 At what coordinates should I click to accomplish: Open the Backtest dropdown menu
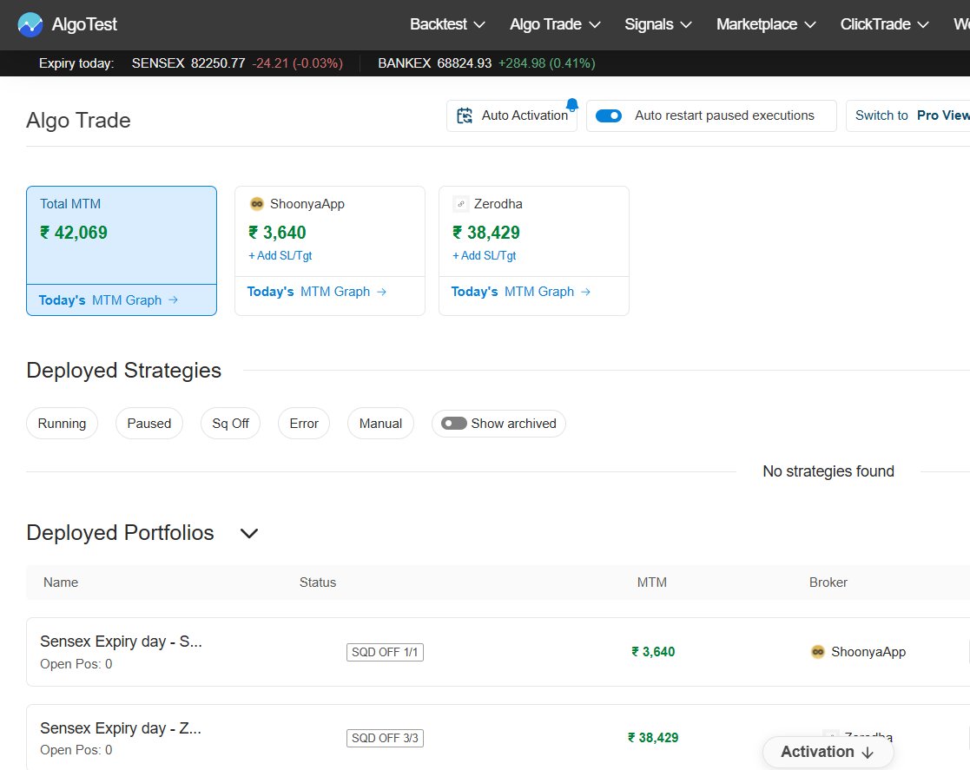pyautogui.click(x=447, y=24)
